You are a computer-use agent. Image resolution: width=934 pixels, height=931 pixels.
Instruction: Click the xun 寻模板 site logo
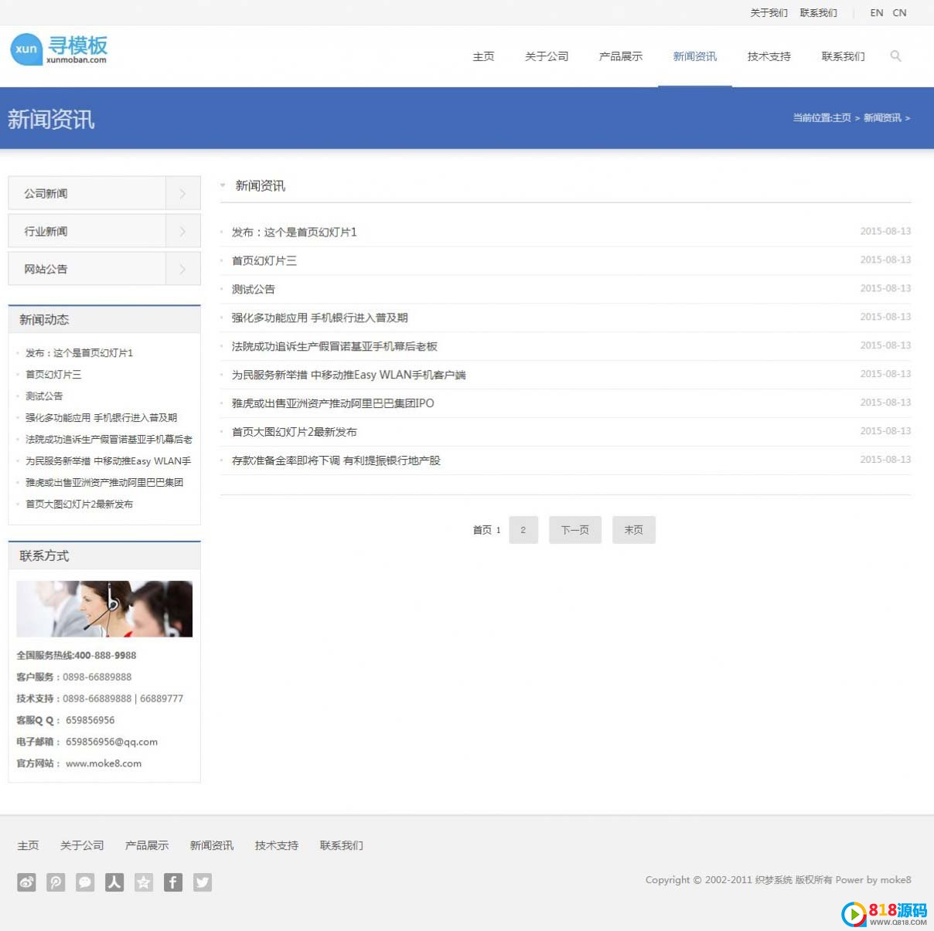59,49
